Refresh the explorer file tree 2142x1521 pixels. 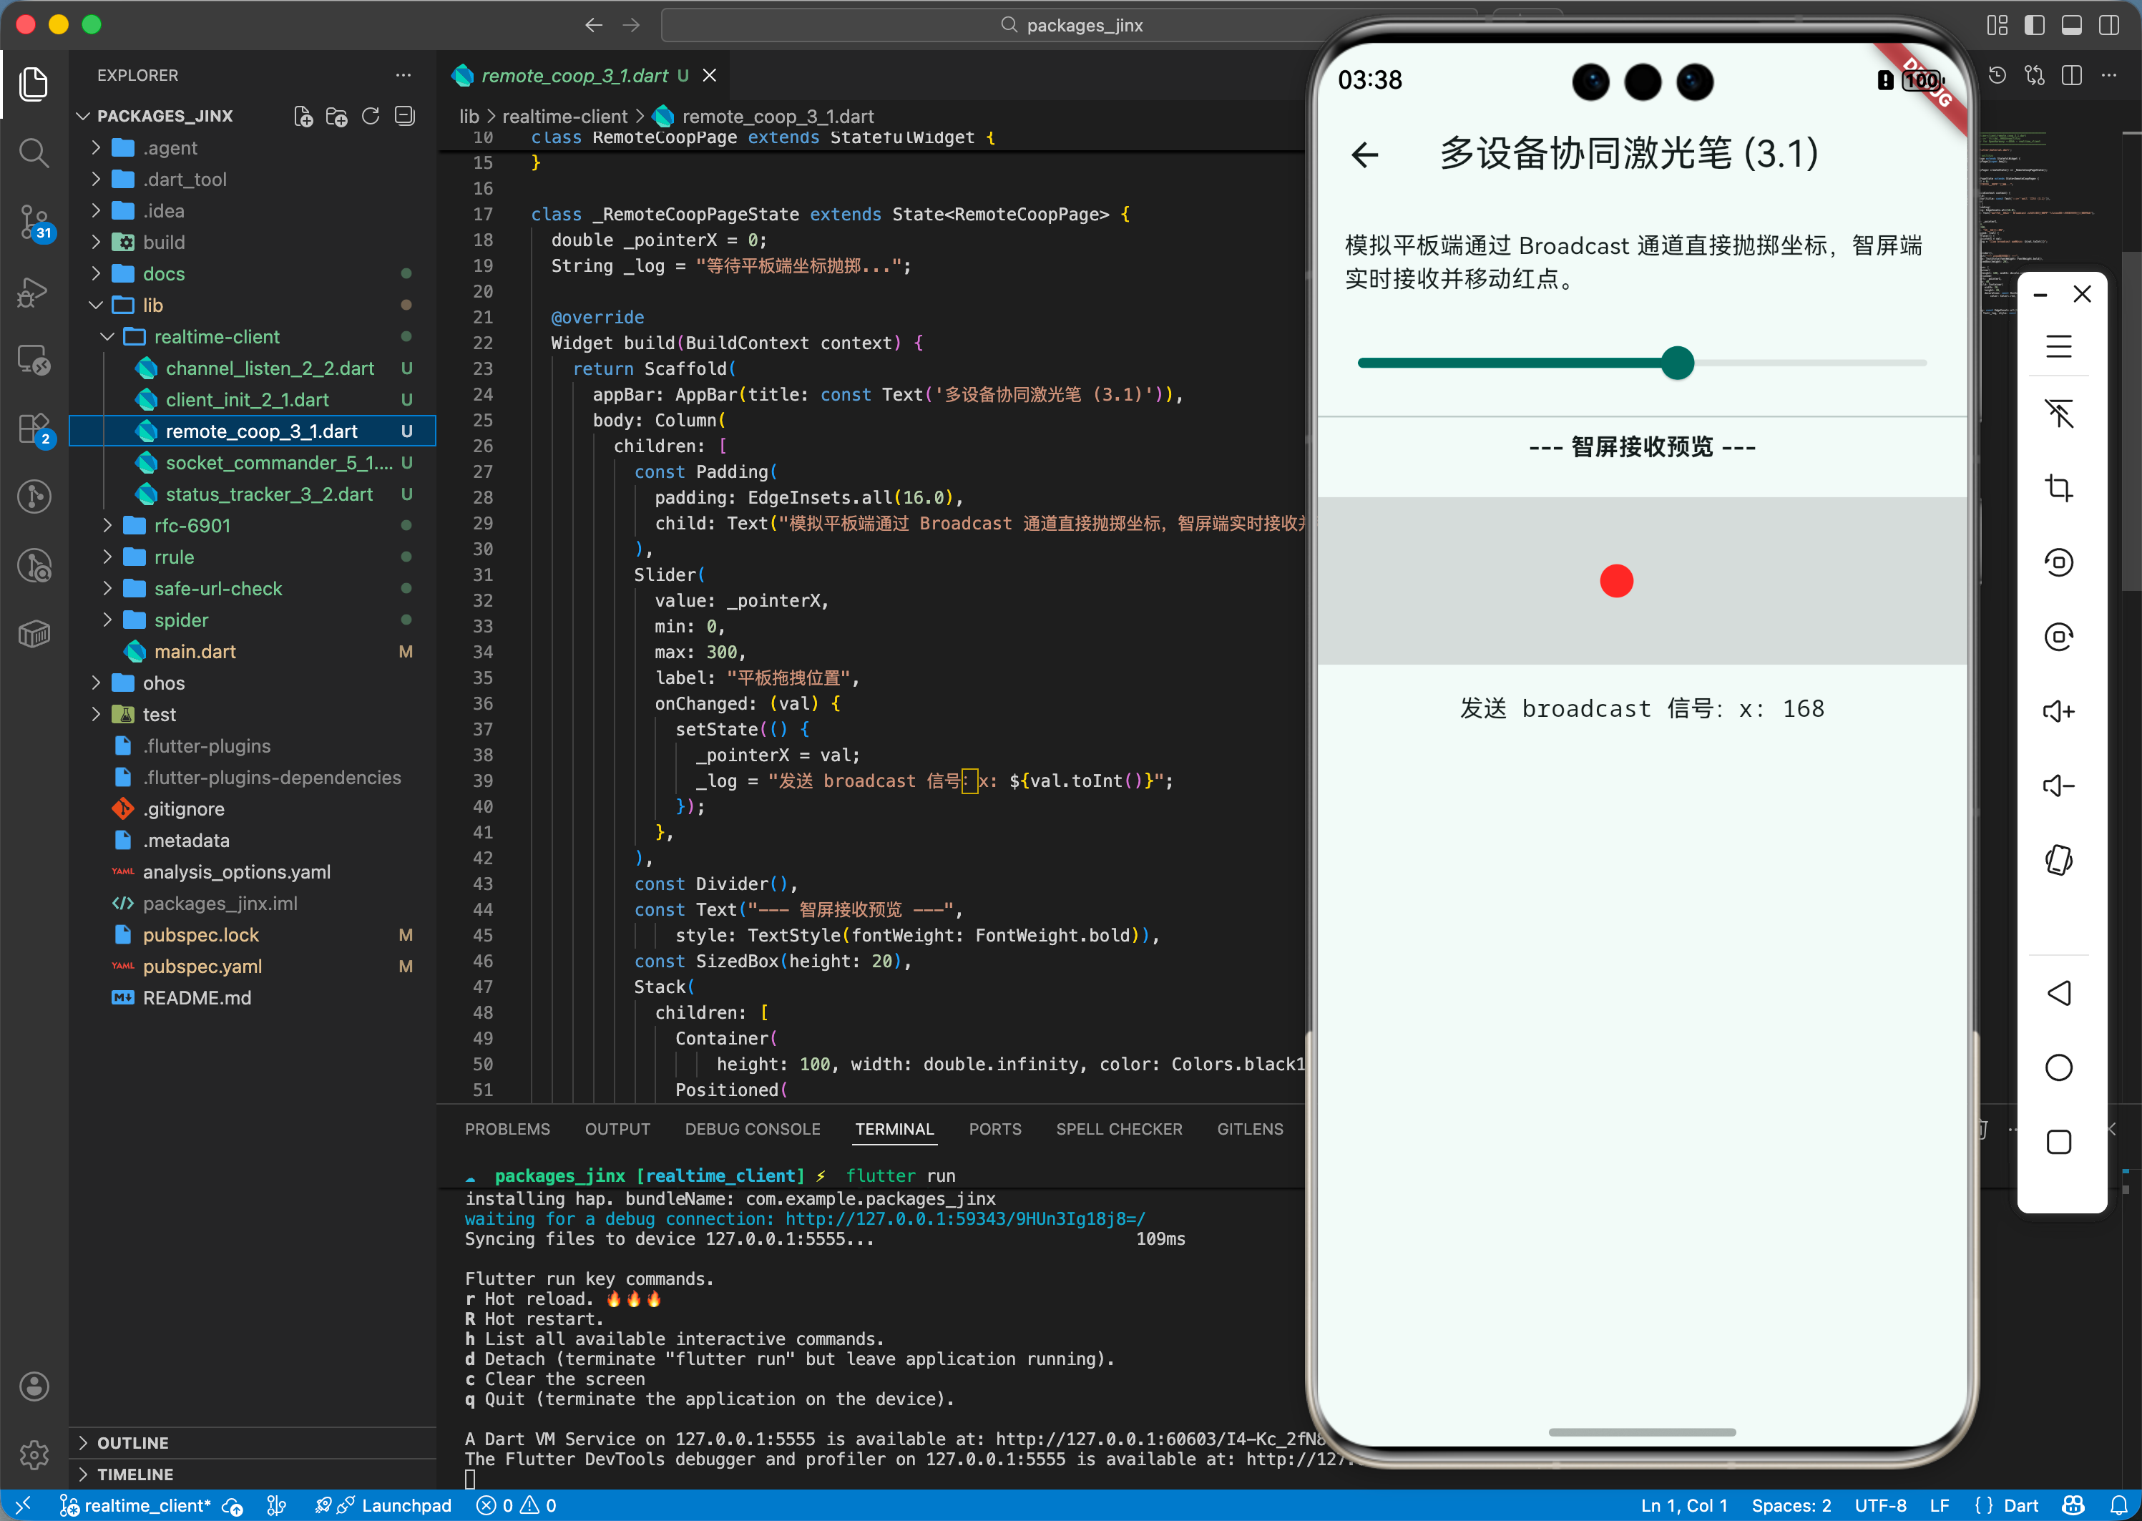[x=371, y=116]
